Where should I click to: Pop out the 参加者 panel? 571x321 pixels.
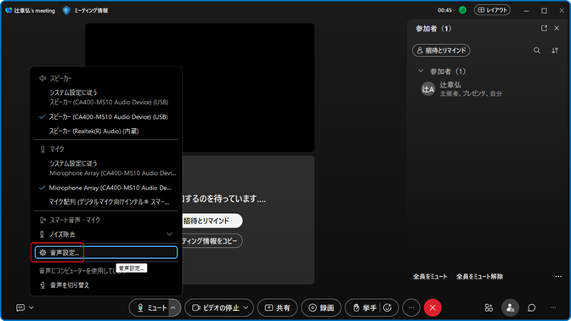[x=544, y=28]
